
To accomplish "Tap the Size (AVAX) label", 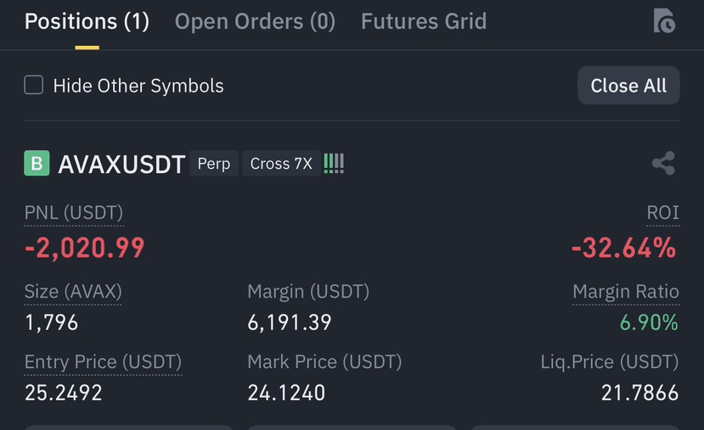I will coord(73,292).
